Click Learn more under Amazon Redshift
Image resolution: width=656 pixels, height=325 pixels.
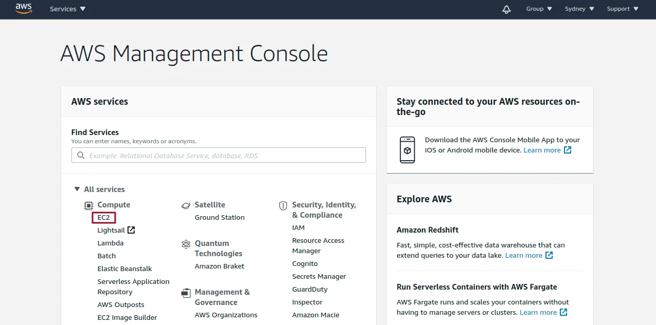(523, 255)
